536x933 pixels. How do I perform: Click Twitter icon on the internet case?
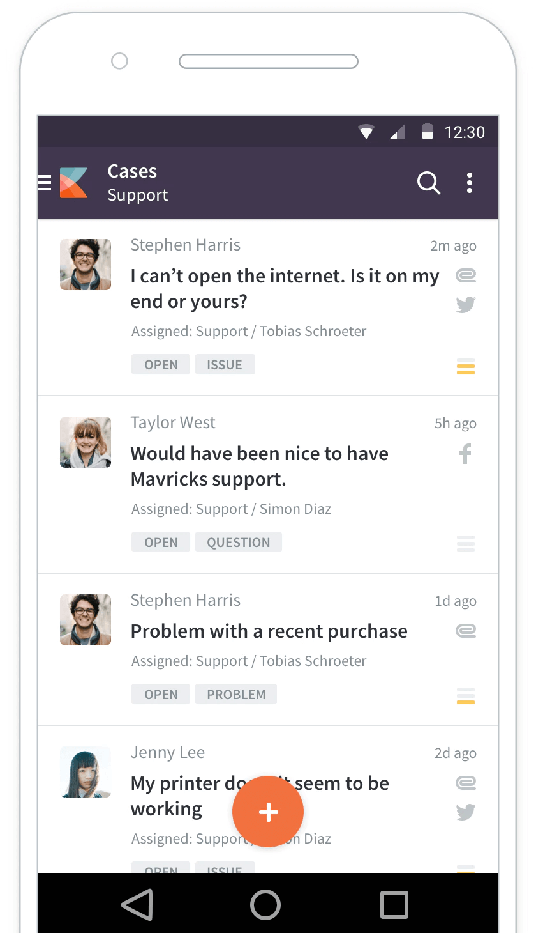[466, 305]
